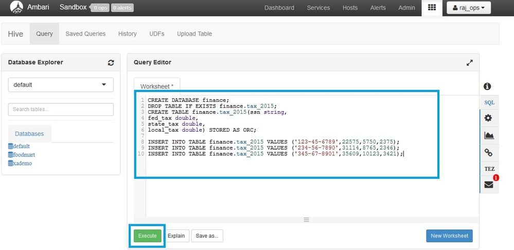Click the CREATE DATABASE finance line
The height and width of the screenshot is (250, 514).
click(188, 100)
